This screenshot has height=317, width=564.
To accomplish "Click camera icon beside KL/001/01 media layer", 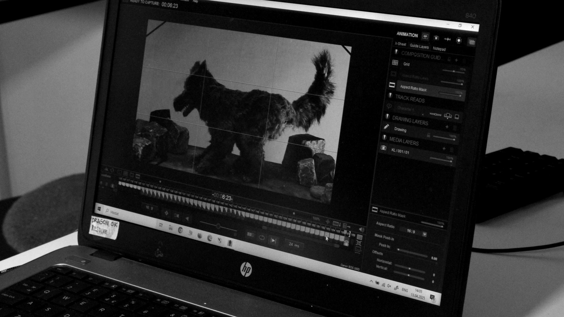I will [383, 148].
